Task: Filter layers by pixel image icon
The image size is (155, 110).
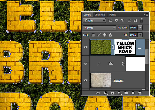Action: (x=110, y=20)
